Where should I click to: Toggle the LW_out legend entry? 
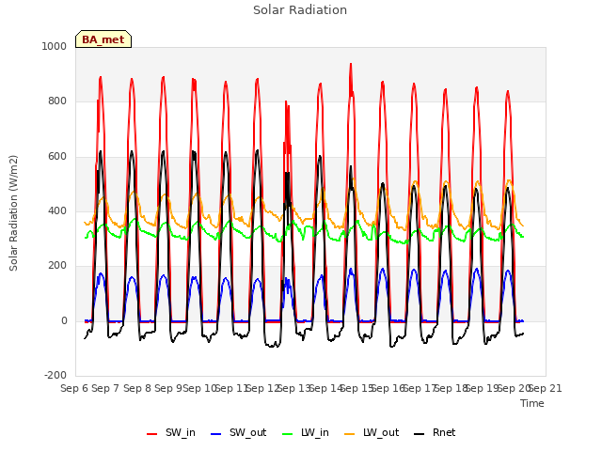pyautogui.click(x=372, y=433)
